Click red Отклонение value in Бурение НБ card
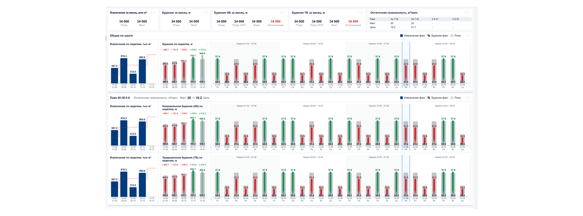 (275, 21)
